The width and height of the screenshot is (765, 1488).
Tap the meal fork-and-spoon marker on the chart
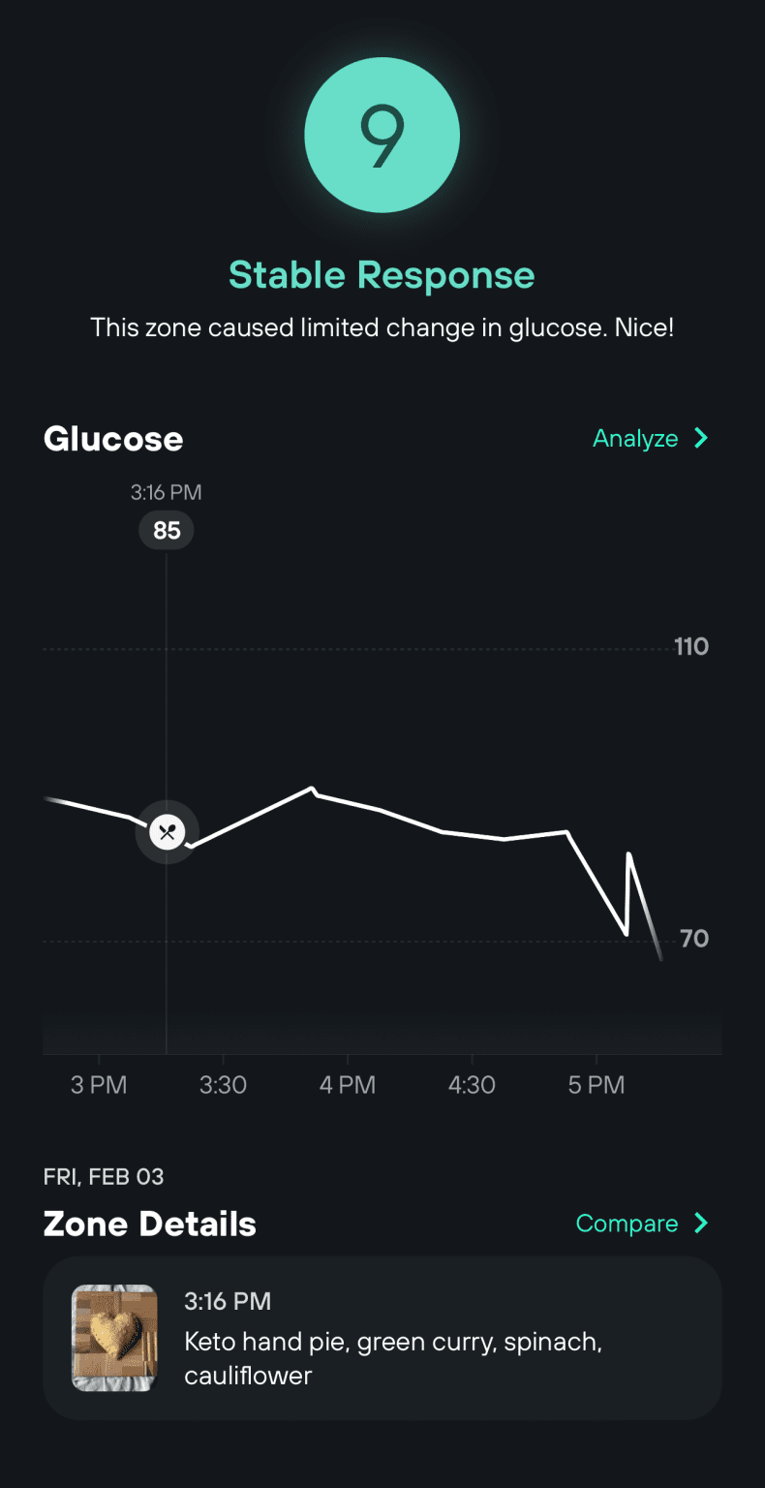(167, 831)
